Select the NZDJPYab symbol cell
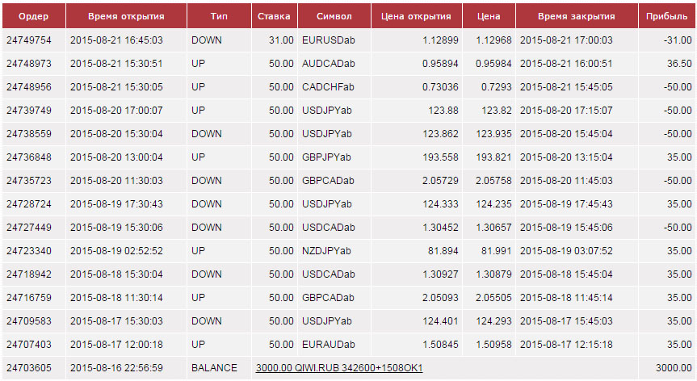Image resolution: width=697 pixels, height=381 pixels. 325,251
